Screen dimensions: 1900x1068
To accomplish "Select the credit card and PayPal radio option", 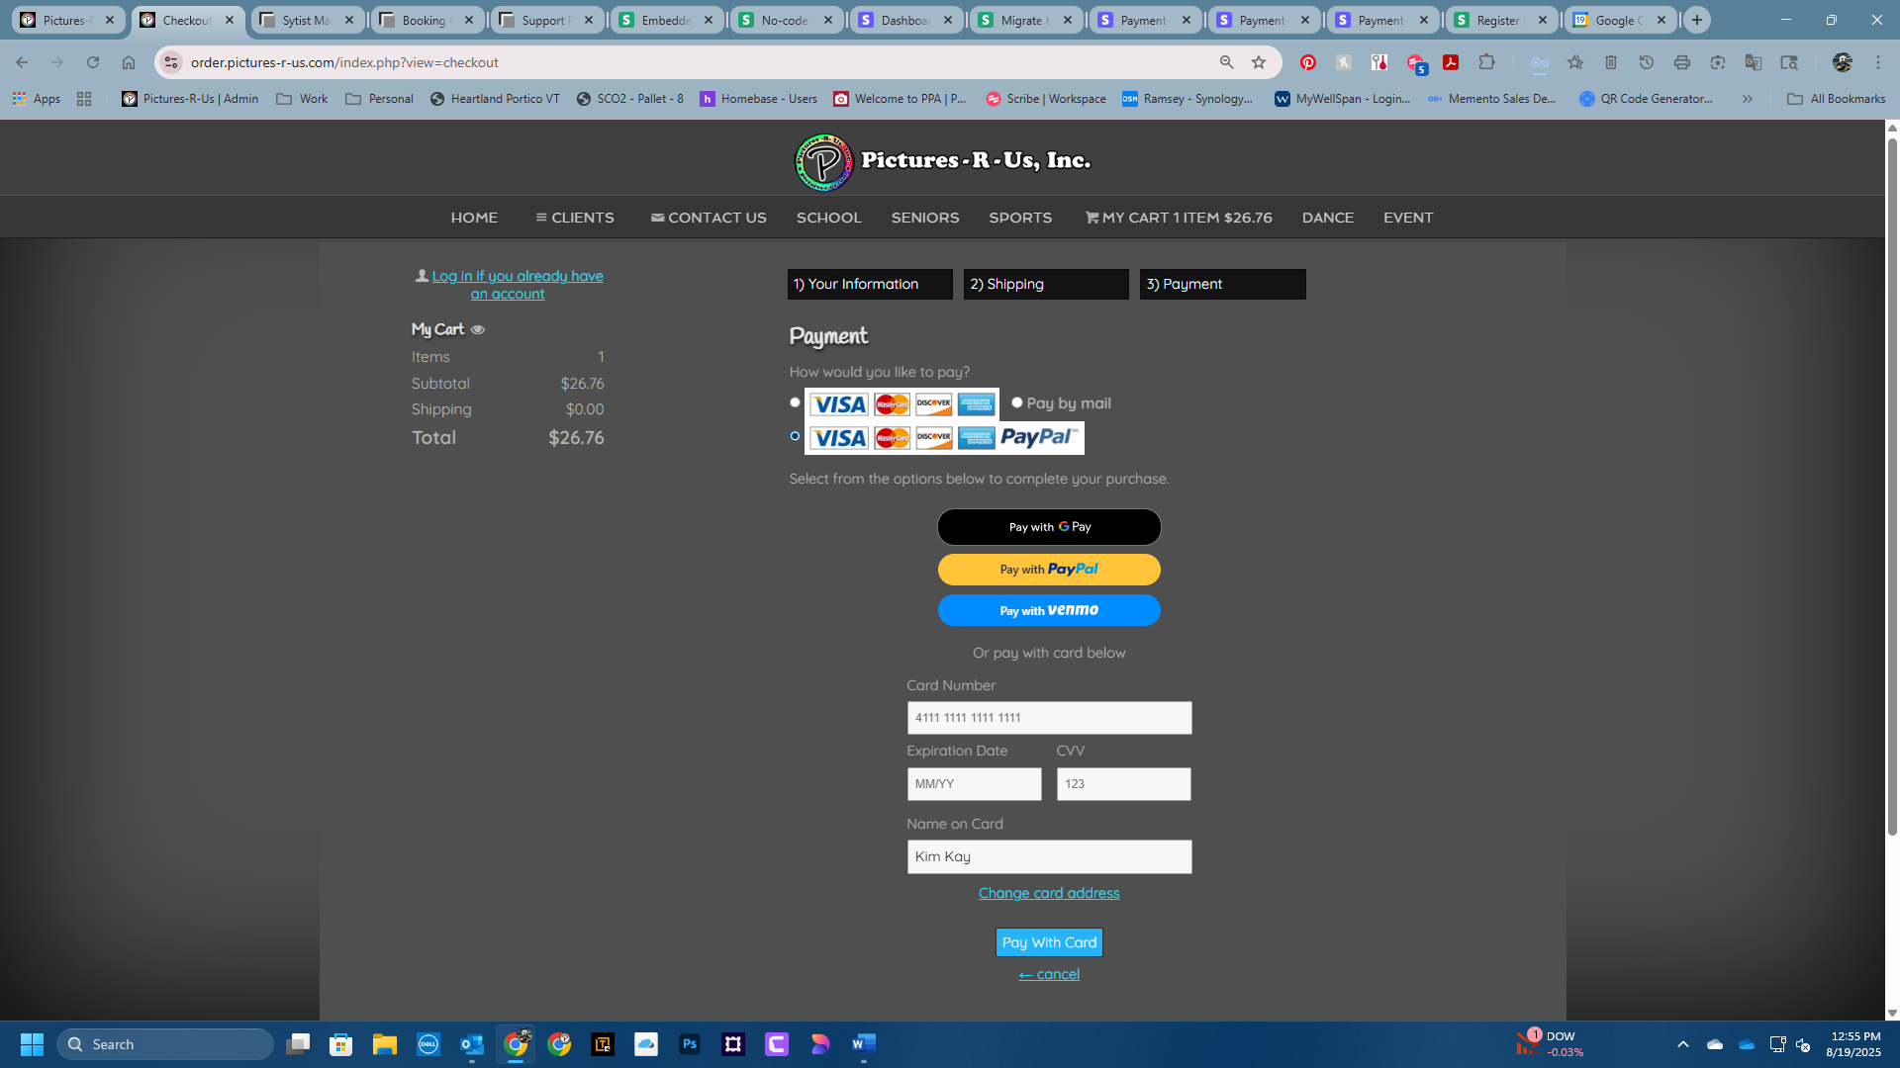I will click(x=795, y=436).
